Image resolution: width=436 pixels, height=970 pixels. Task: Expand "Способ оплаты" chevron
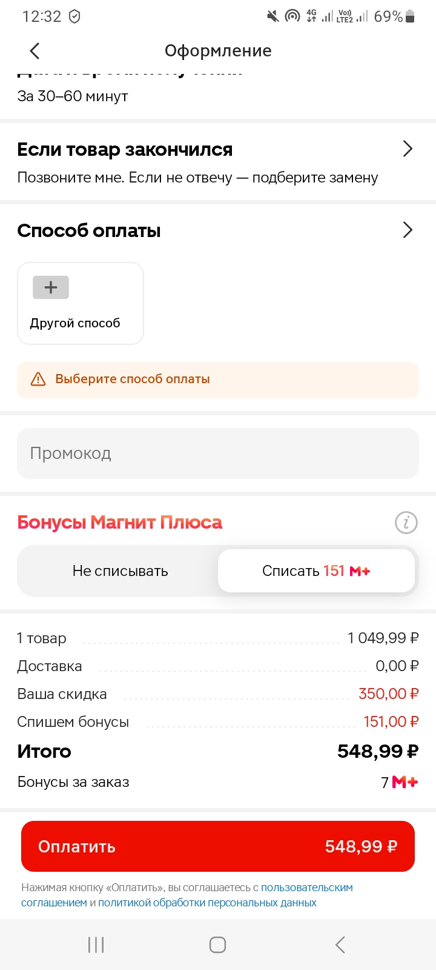[x=408, y=230]
